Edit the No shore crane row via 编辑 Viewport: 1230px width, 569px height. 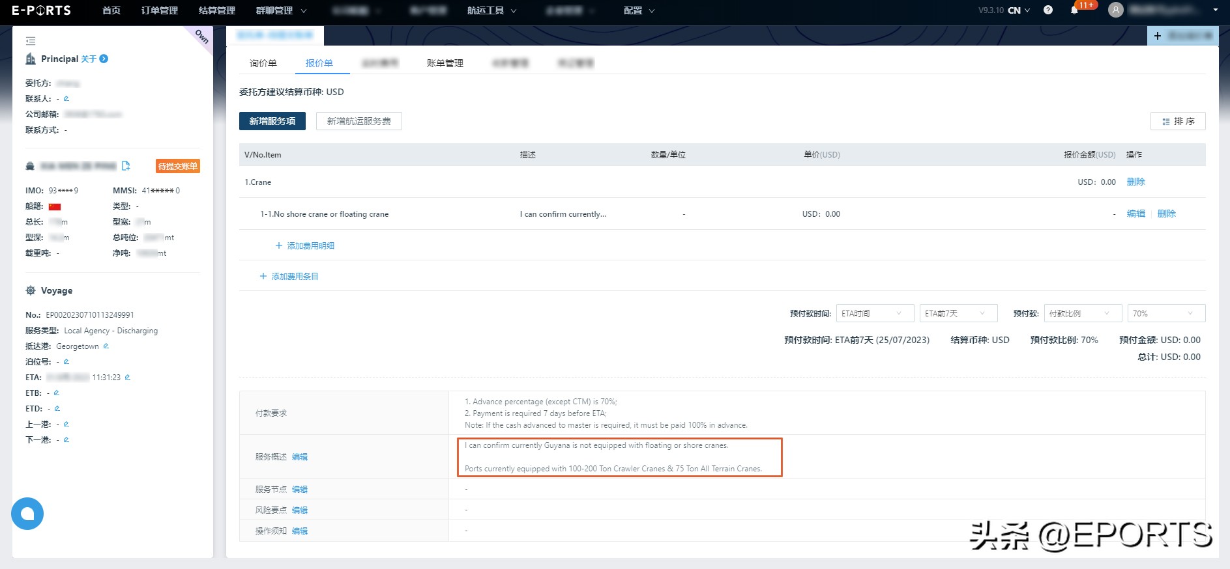[x=1136, y=214]
